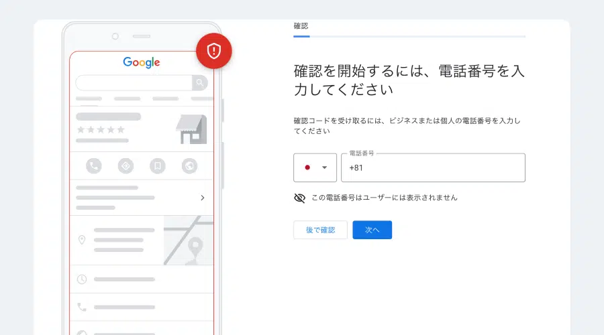The image size is (604, 335).
Task: Click the location pin icon beside address lines
Action: 82,240
